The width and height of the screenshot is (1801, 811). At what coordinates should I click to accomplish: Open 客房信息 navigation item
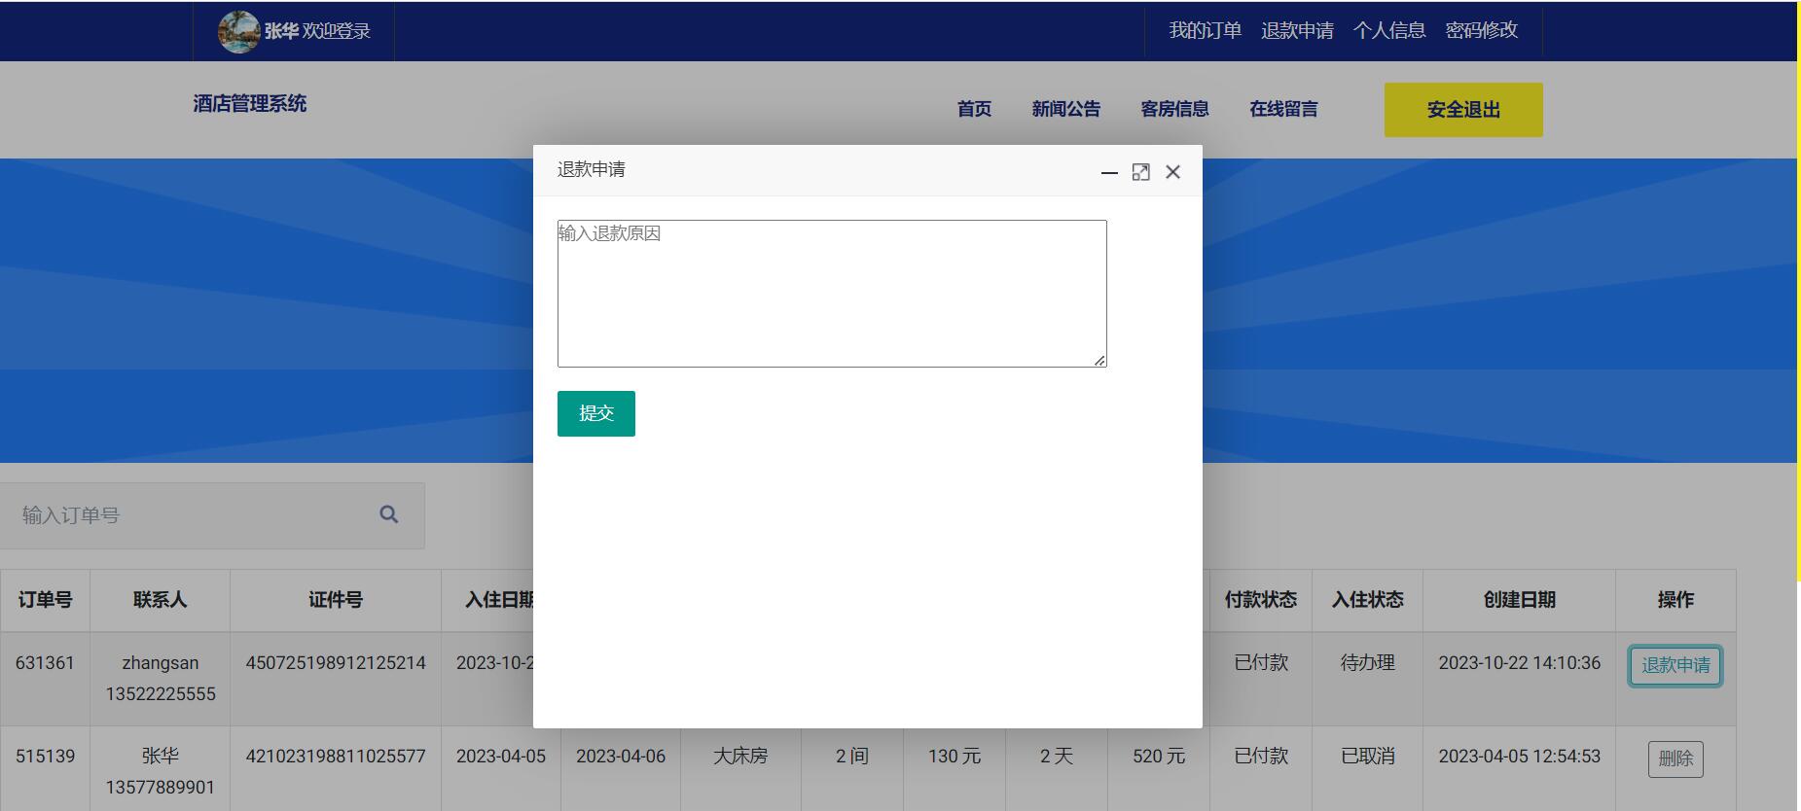[x=1175, y=109]
